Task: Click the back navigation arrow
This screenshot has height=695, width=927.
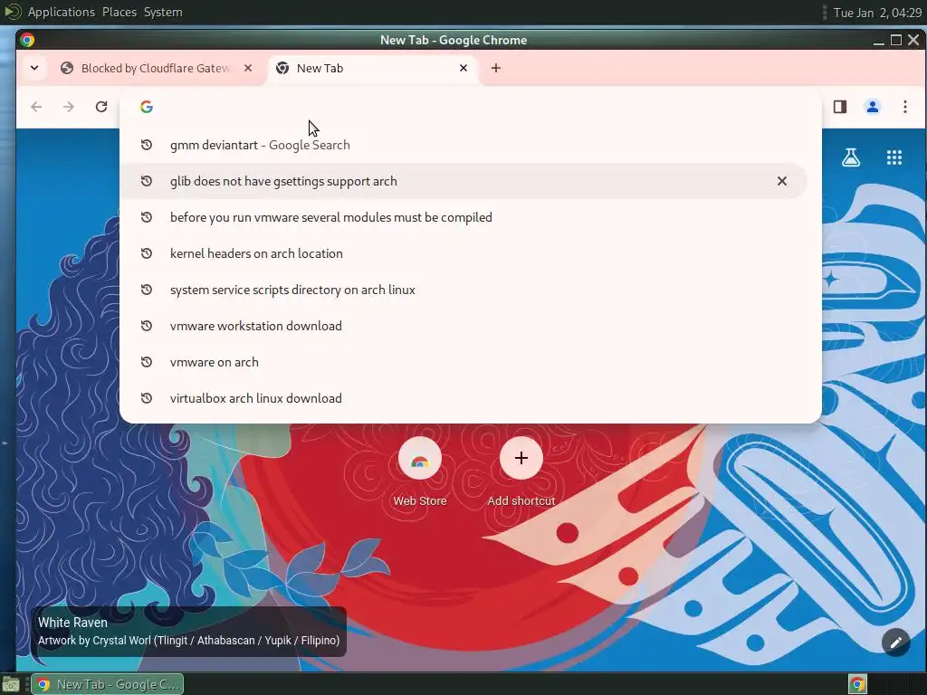Action: 36,107
